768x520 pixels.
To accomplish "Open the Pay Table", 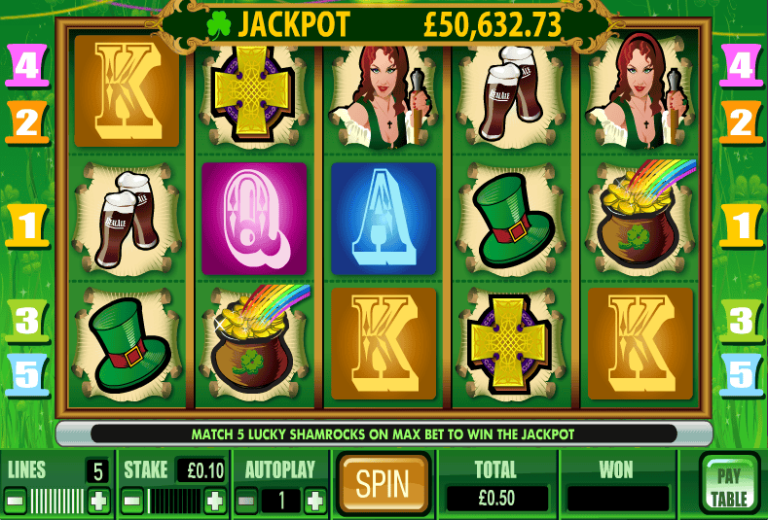I will [729, 487].
